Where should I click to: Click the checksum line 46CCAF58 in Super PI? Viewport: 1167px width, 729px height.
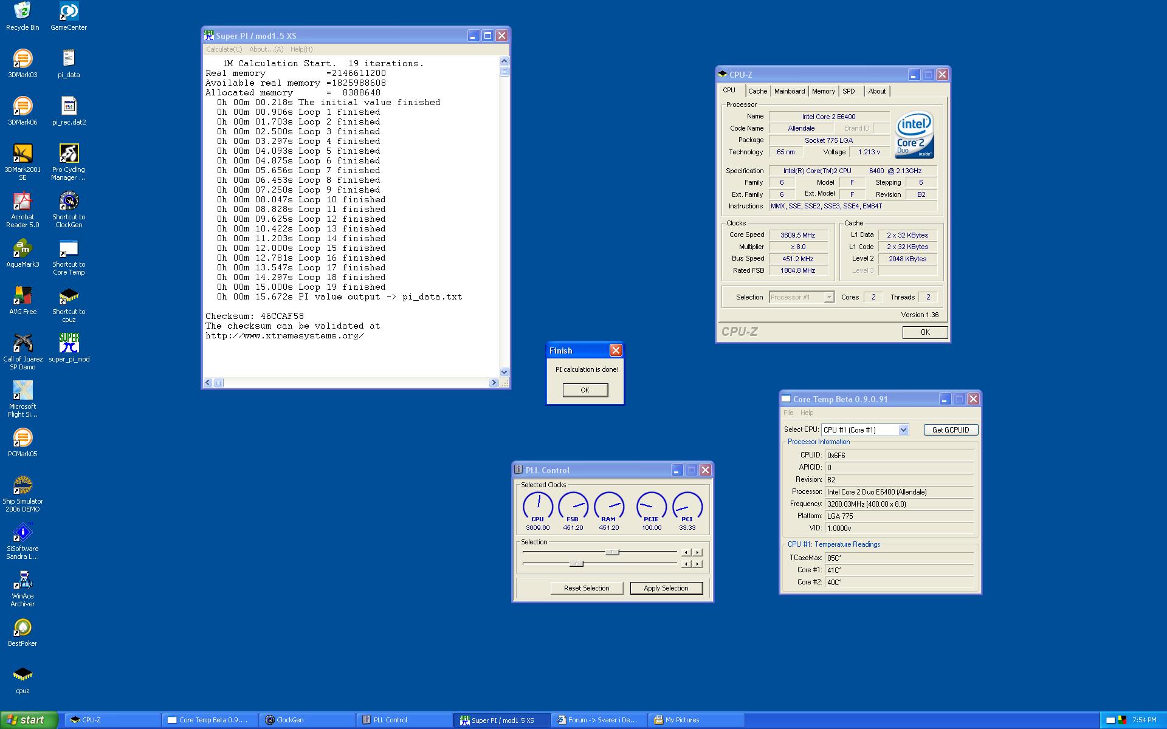tap(255, 316)
